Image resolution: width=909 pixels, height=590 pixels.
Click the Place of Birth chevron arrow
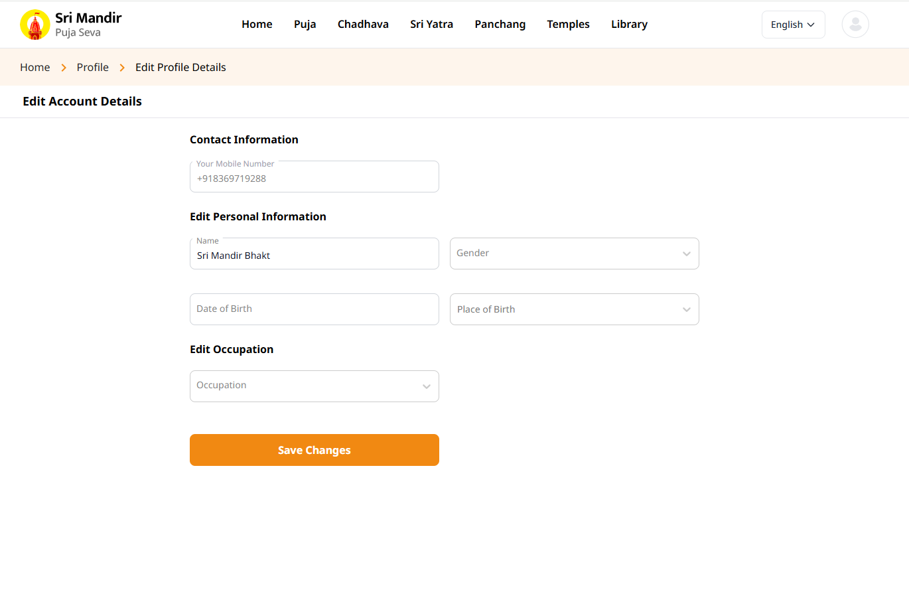coord(686,310)
